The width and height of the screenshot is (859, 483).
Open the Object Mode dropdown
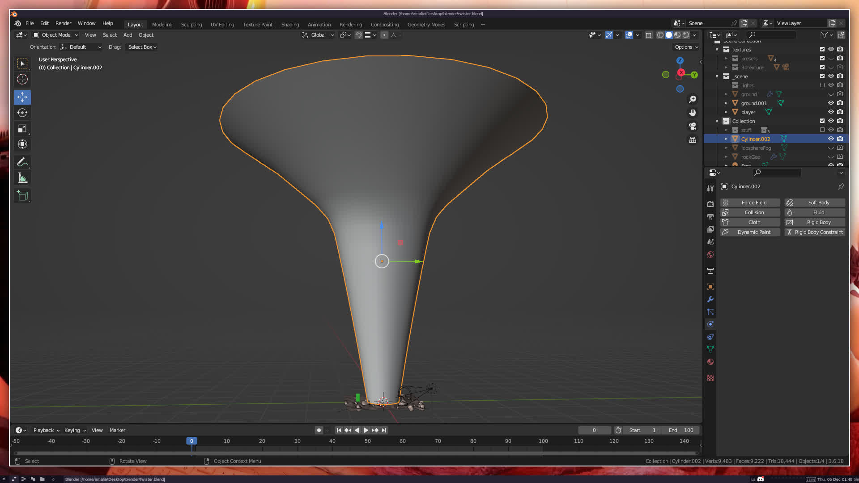pos(55,35)
